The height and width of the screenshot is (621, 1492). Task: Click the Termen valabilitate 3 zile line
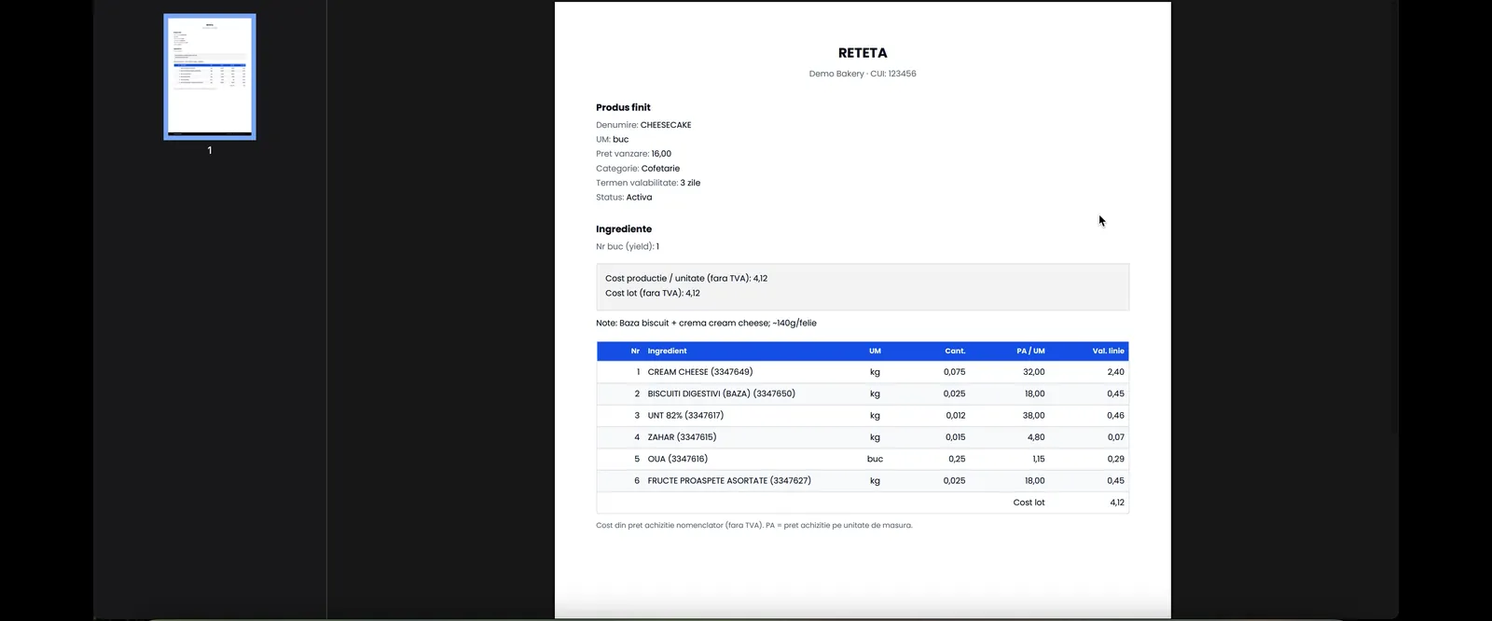pos(648,183)
